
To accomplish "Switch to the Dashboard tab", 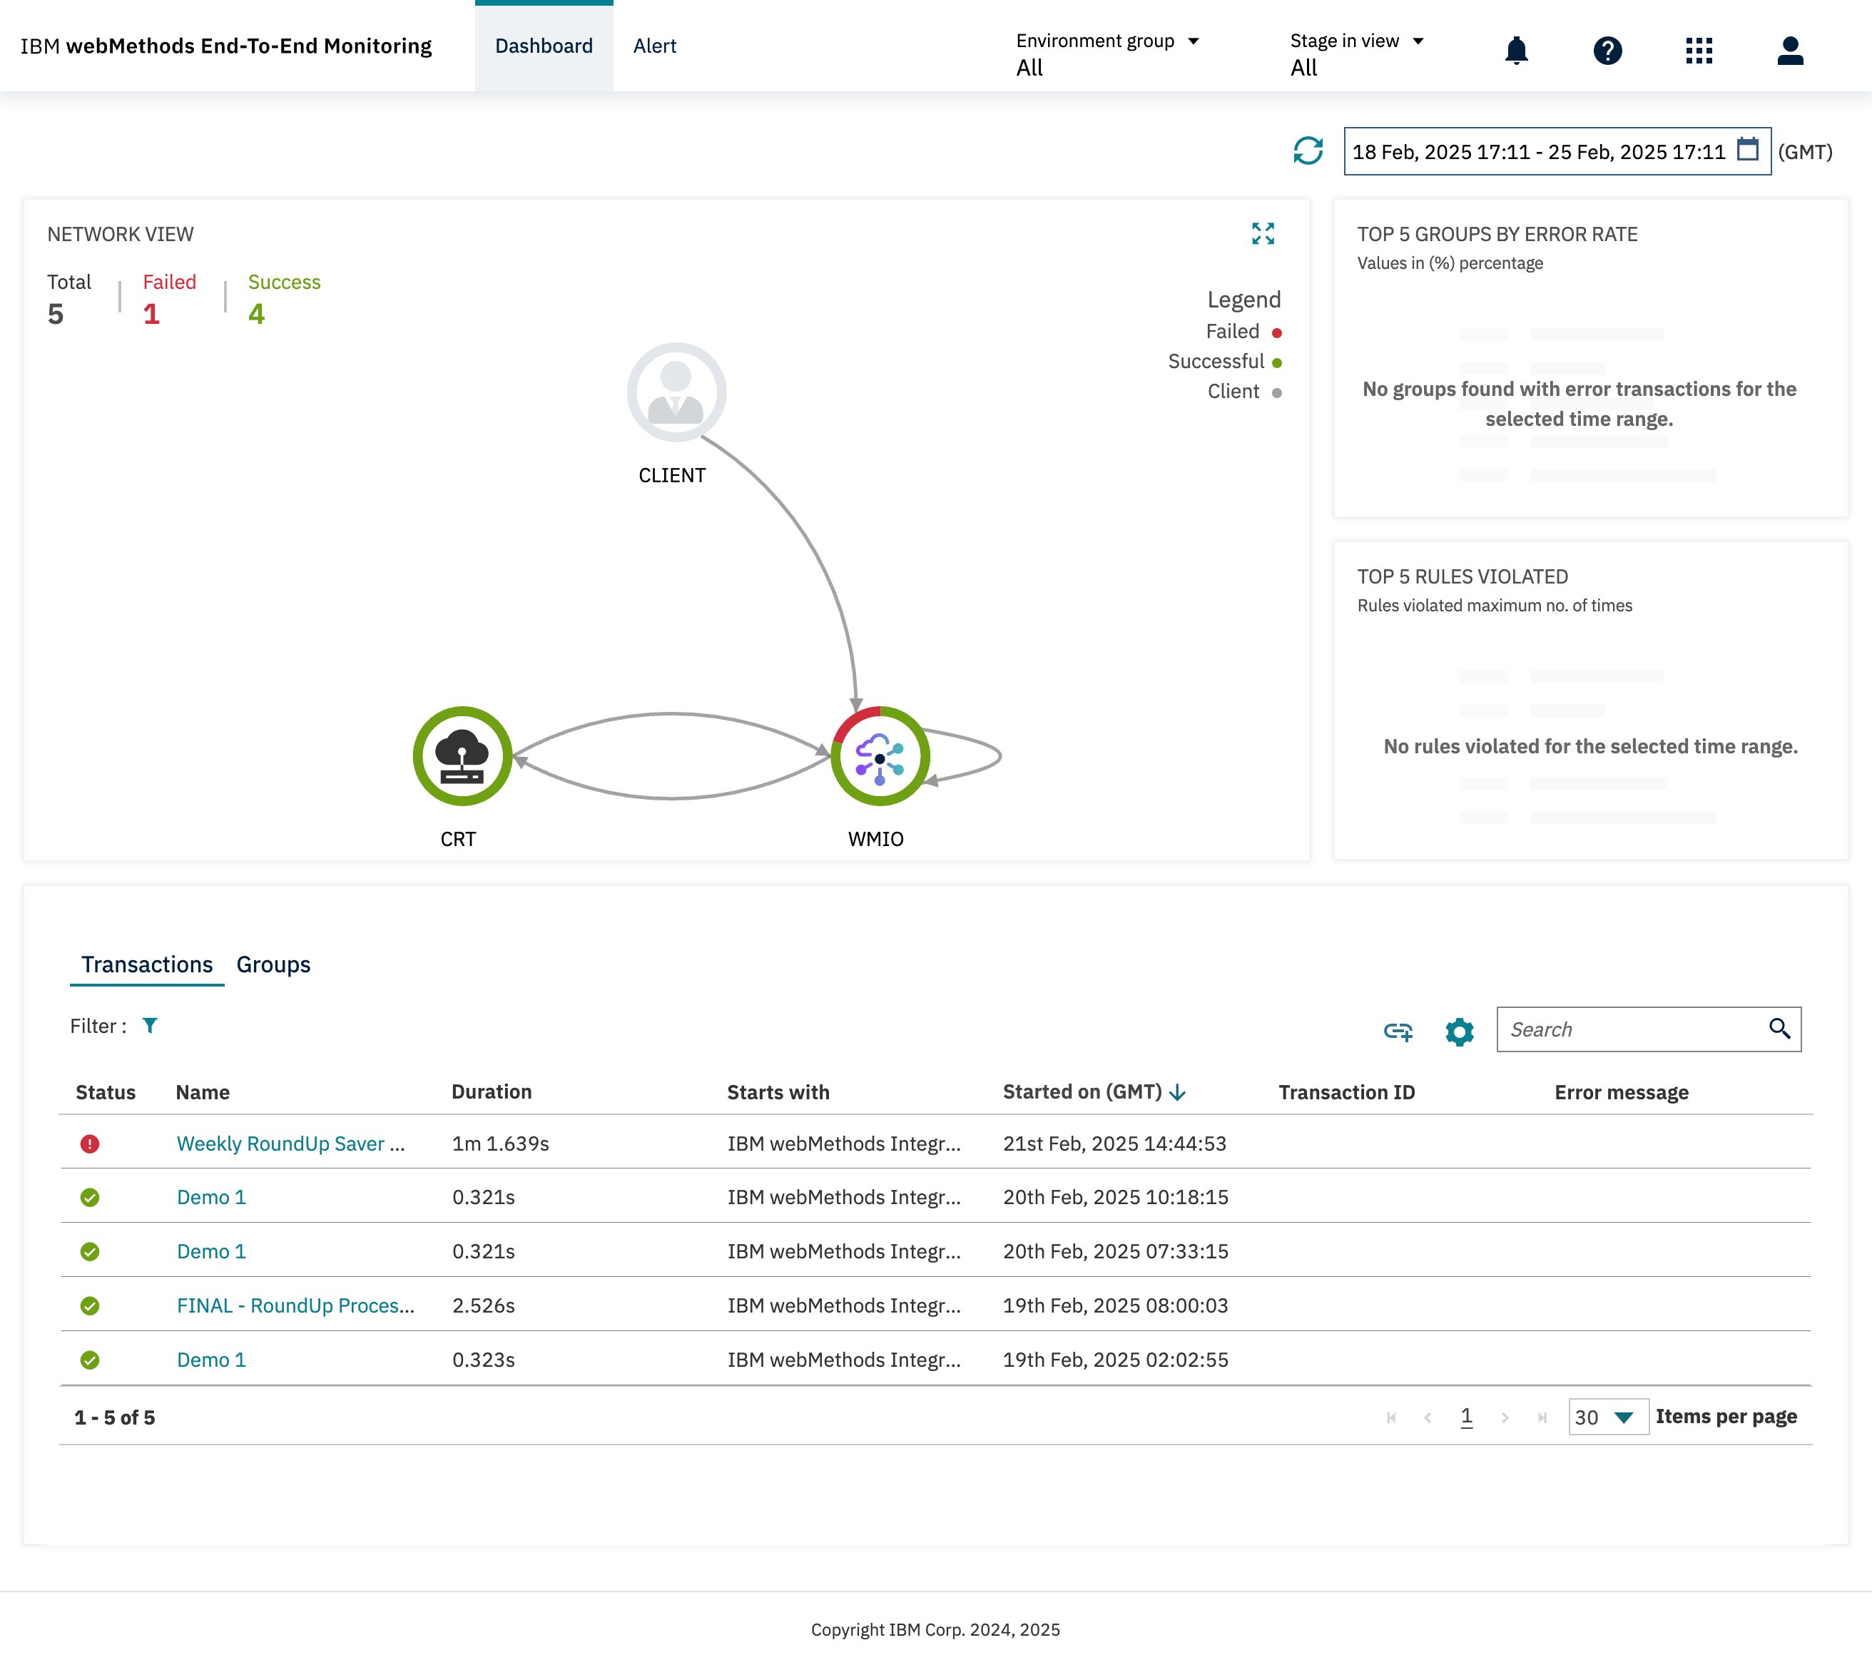I will point(544,46).
